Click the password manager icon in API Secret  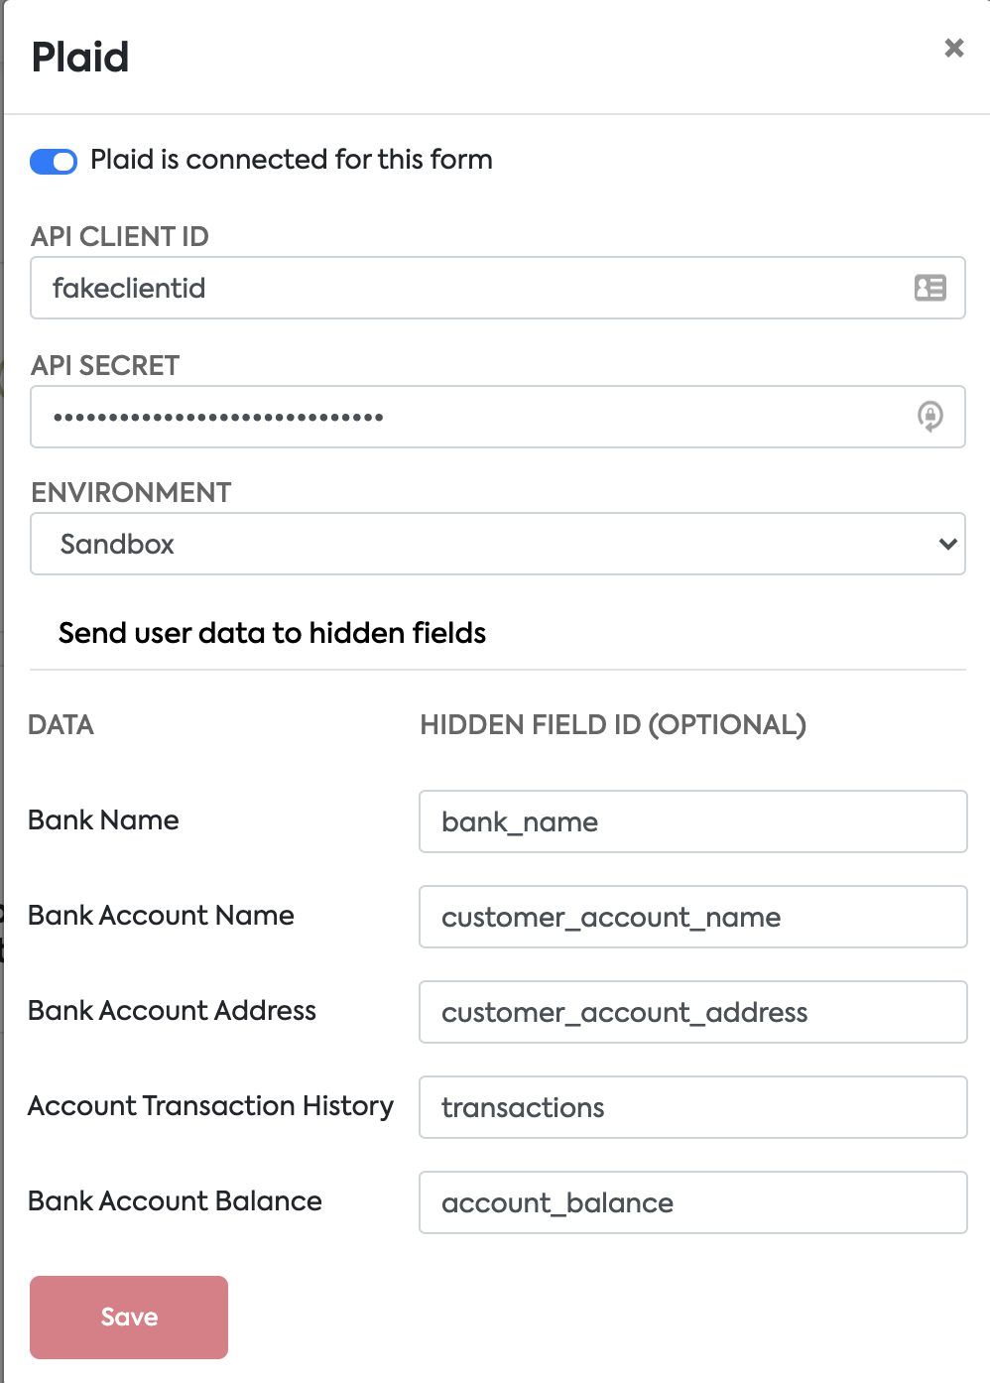(x=929, y=417)
